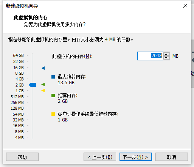The height and width of the screenshot is (167, 194).
Task: Click the blue memory slider thumb
Action: click(33, 85)
